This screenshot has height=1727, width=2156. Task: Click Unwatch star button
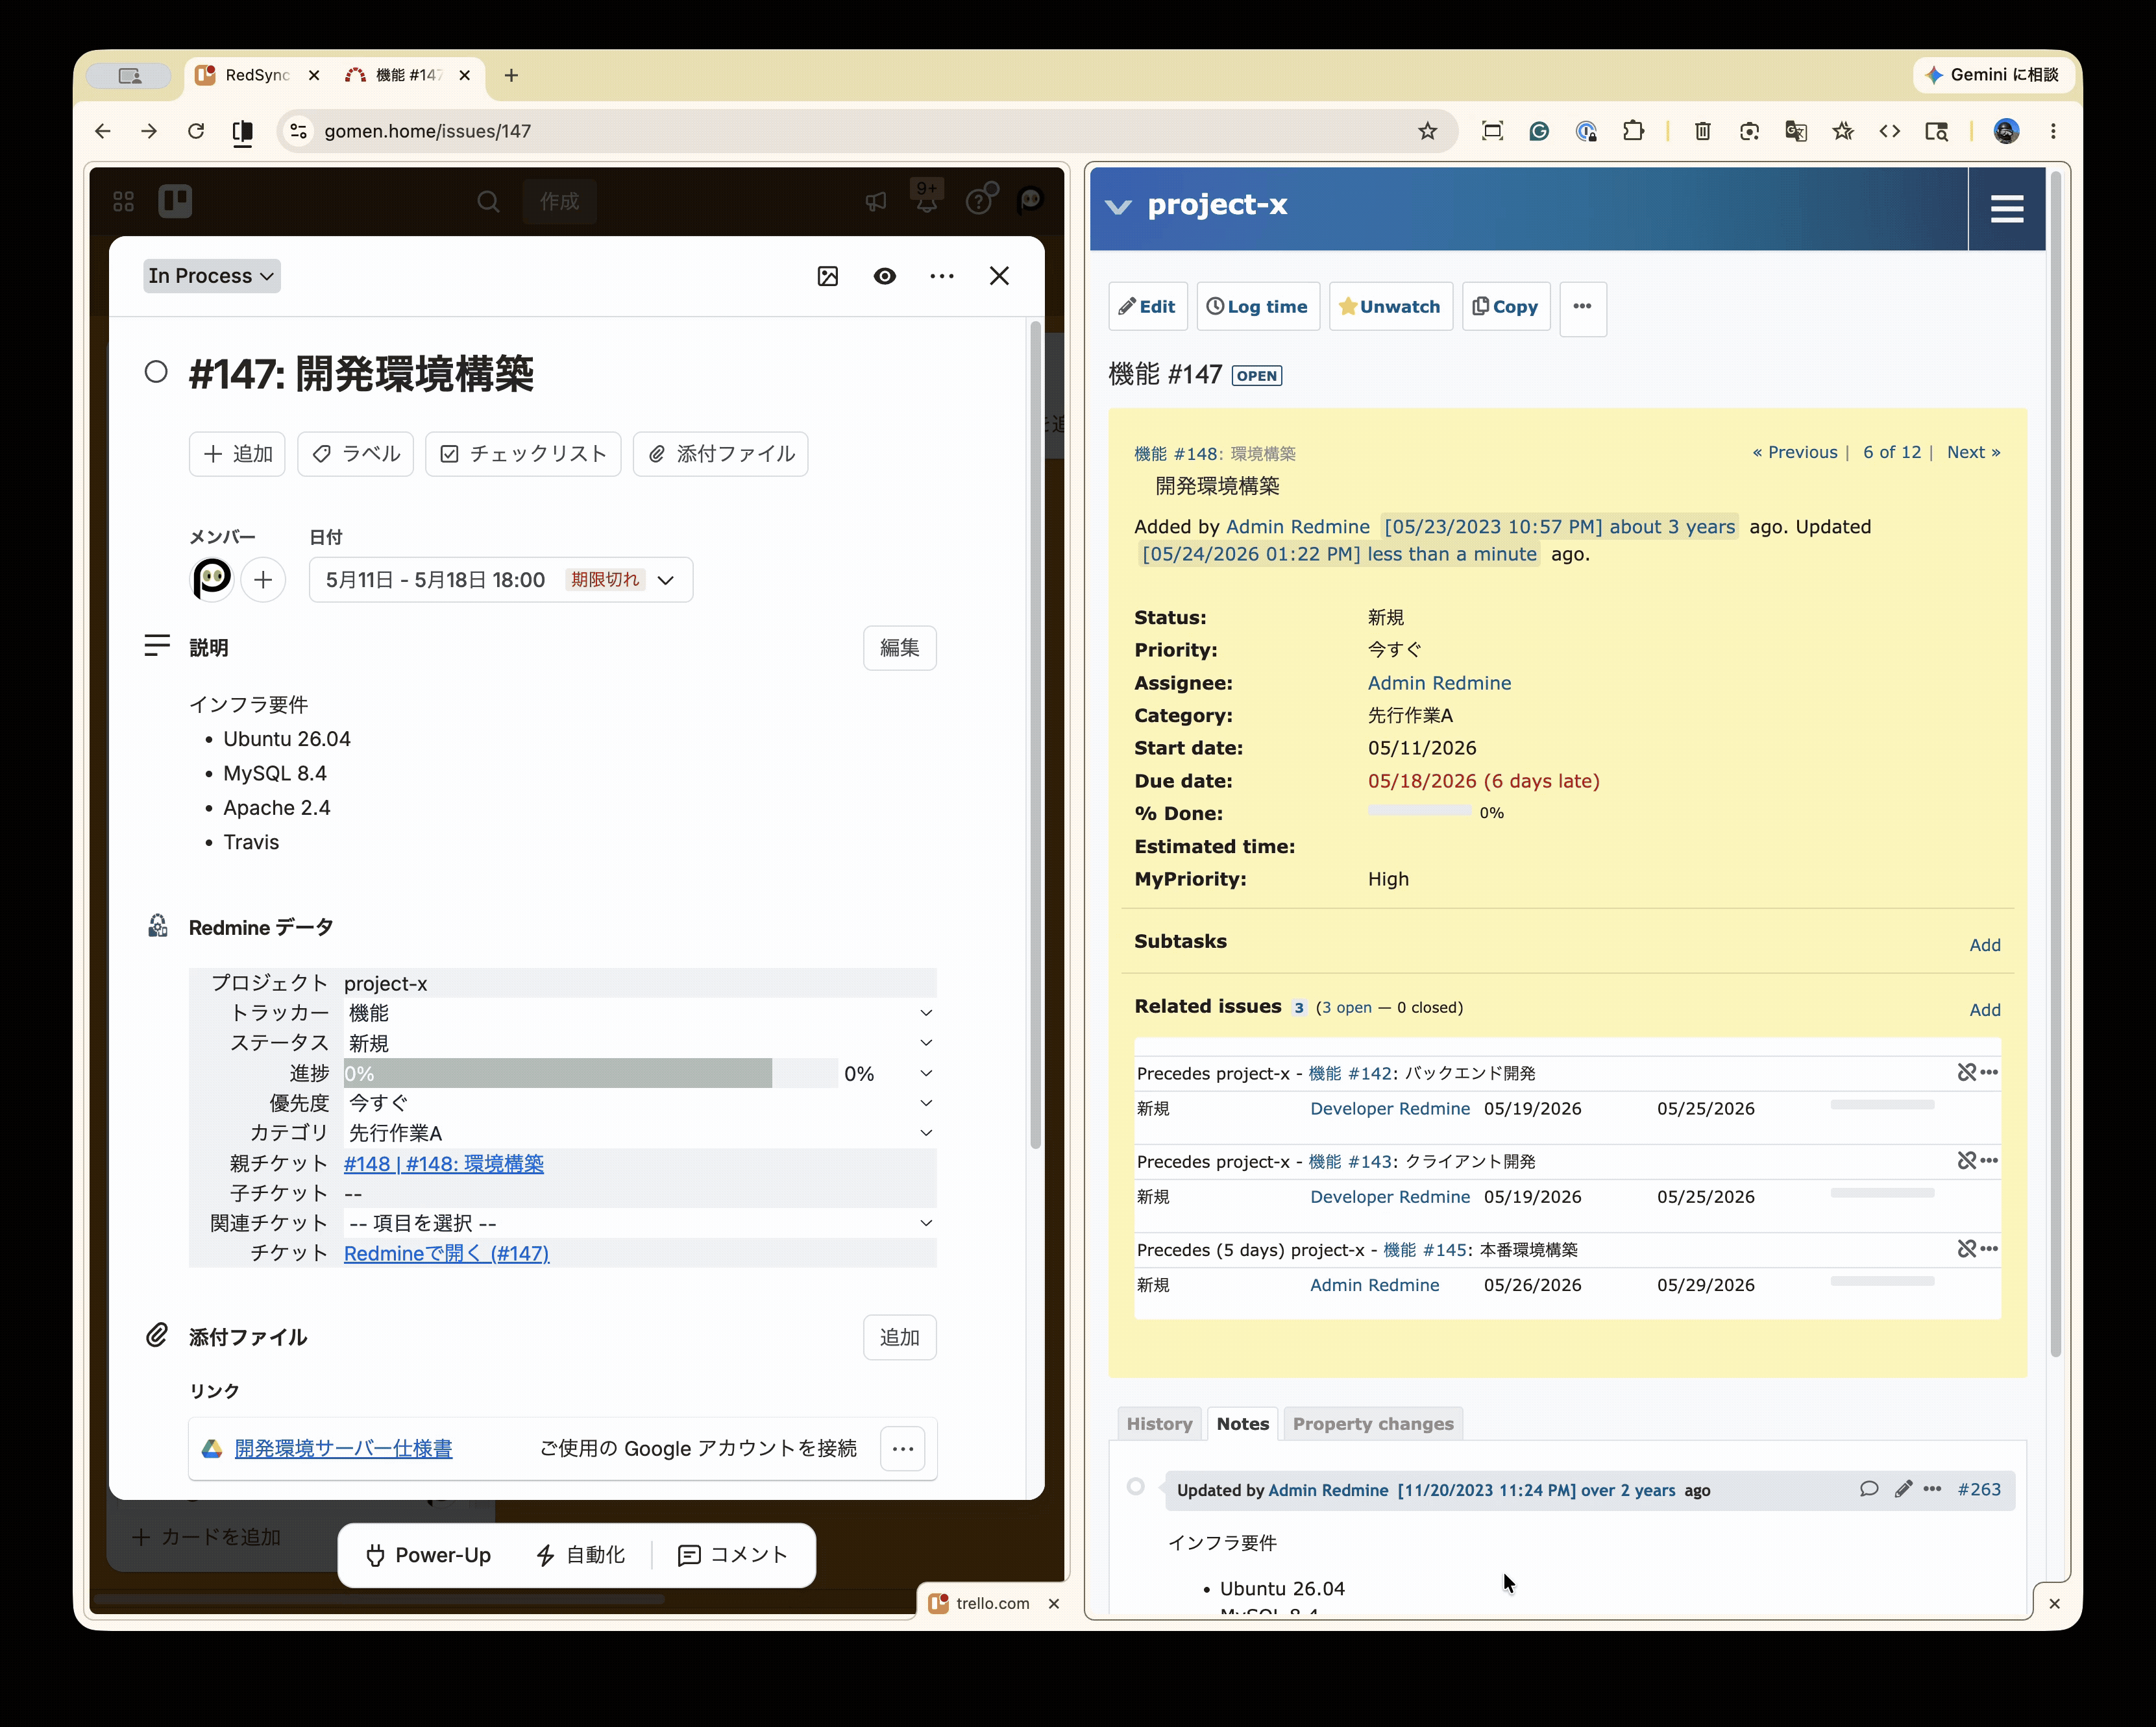tap(1390, 307)
